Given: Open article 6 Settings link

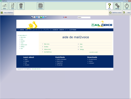Looking at the screenshot, I should point(82,49).
